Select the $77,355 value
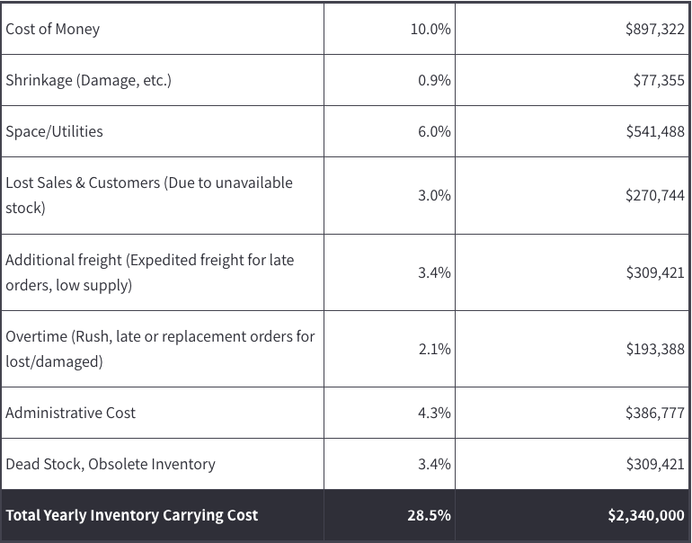Viewport: 692px width, 543px height. [x=659, y=80]
